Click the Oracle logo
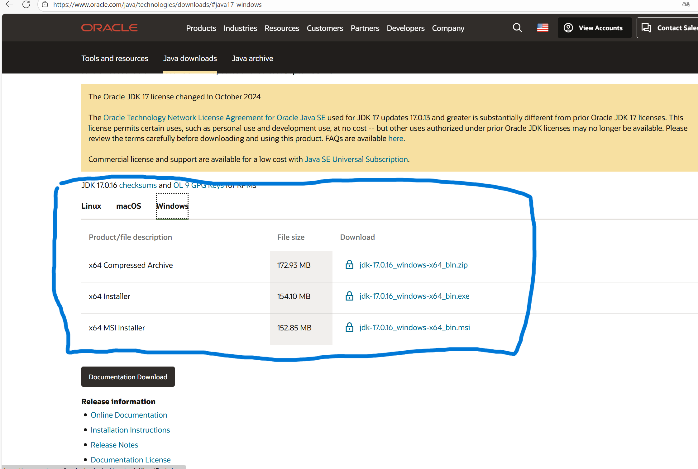Image resolution: width=698 pixels, height=469 pixels. (x=109, y=28)
